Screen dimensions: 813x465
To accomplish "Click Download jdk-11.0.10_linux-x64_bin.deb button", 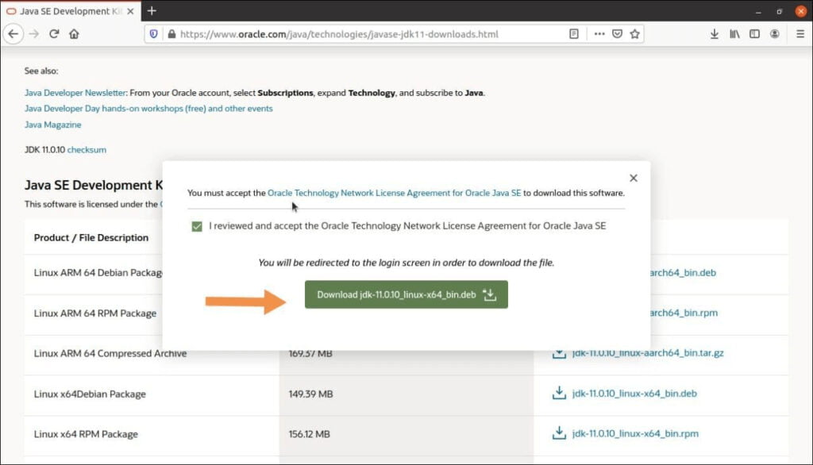I will tap(406, 294).
